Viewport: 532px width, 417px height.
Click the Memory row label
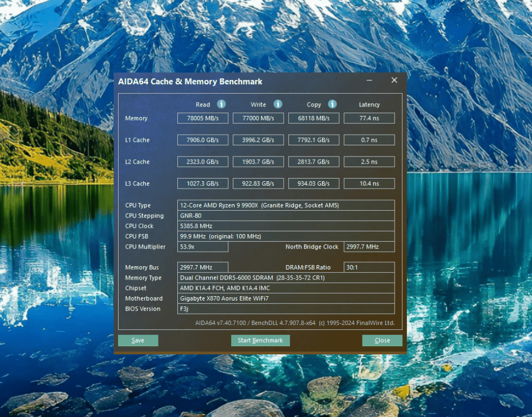coord(136,118)
